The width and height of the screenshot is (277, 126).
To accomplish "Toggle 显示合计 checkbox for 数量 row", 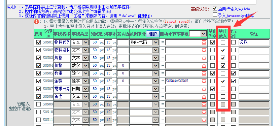I will 233,73.
